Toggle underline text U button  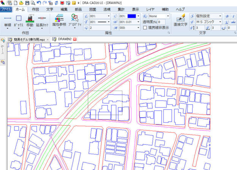click(x=227, y=22)
